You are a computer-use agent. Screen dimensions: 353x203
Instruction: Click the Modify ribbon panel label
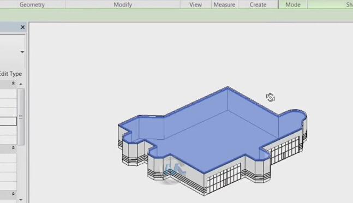[x=123, y=4]
